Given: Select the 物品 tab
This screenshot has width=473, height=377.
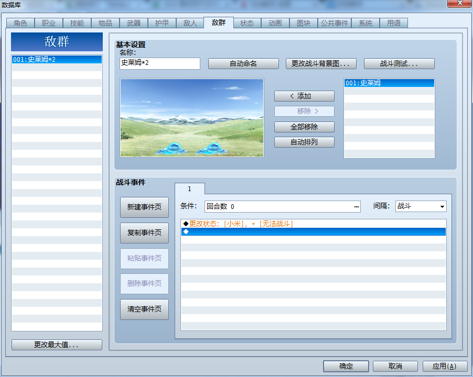Looking at the screenshot, I should 105,23.
